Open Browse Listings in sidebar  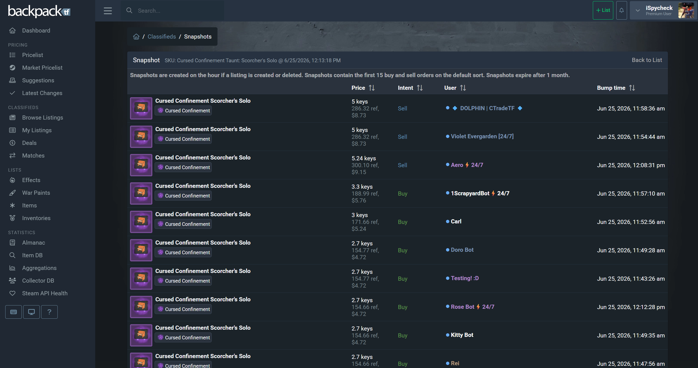point(43,118)
